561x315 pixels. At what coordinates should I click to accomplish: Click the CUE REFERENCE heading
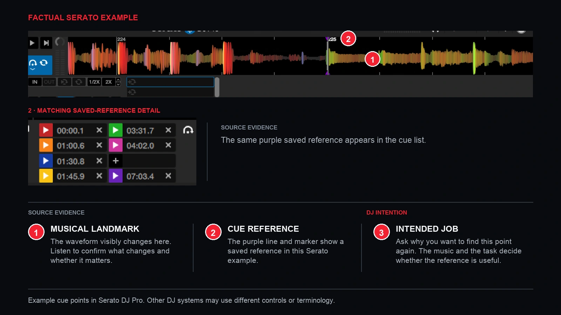coord(263,229)
